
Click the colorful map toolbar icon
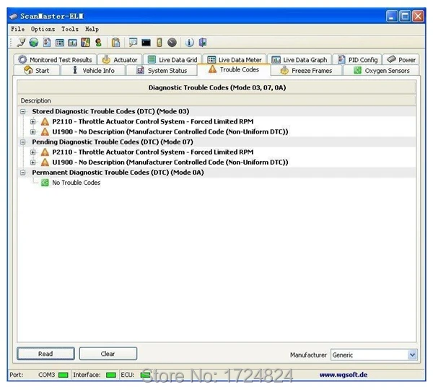[85, 43]
